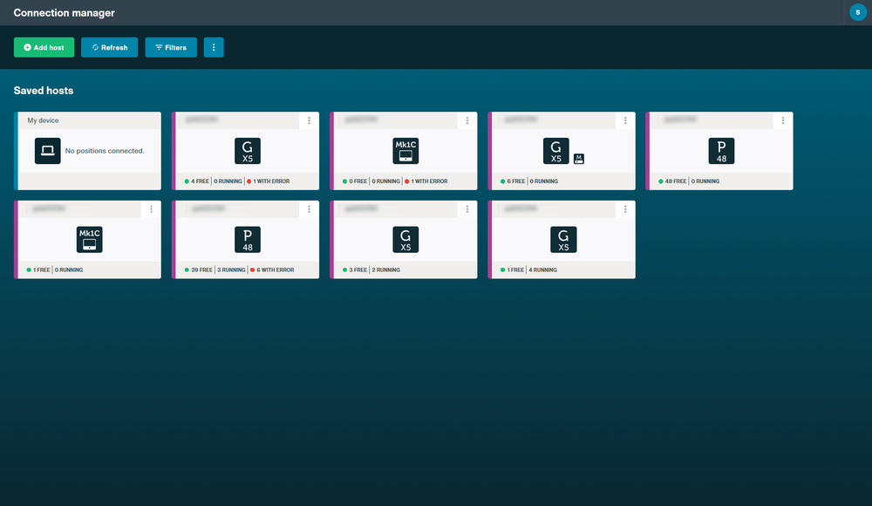Screen dimensions: 872x506
Task: Click the '2 RUNNING' status text
Action: 386,270
